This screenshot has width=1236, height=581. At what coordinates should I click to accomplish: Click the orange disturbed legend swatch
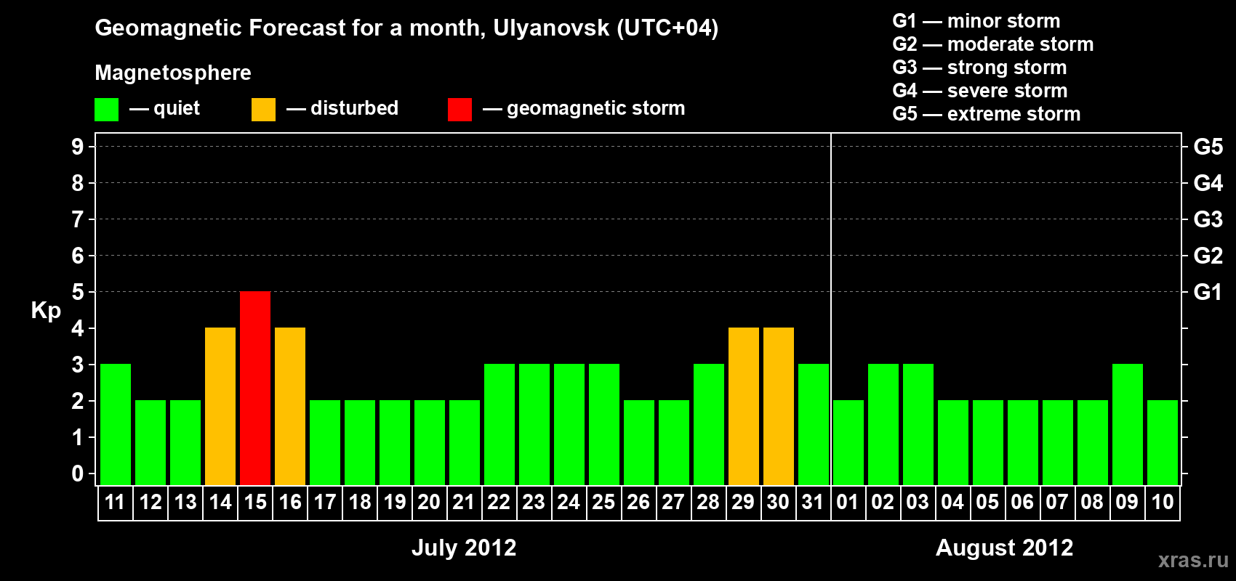[x=263, y=110]
